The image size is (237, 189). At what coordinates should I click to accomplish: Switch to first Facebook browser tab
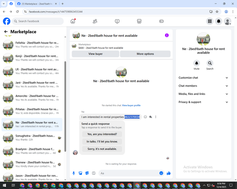(11, 4)
